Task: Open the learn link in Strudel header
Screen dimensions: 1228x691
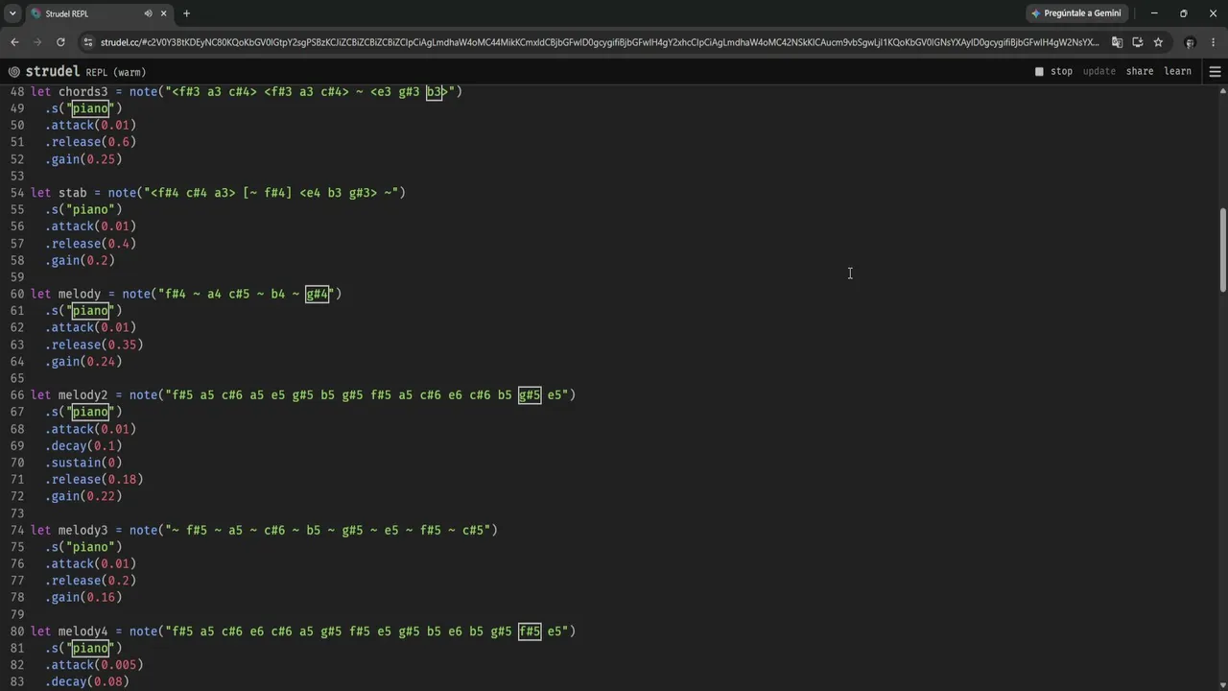Action: (x=1177, y=71)
